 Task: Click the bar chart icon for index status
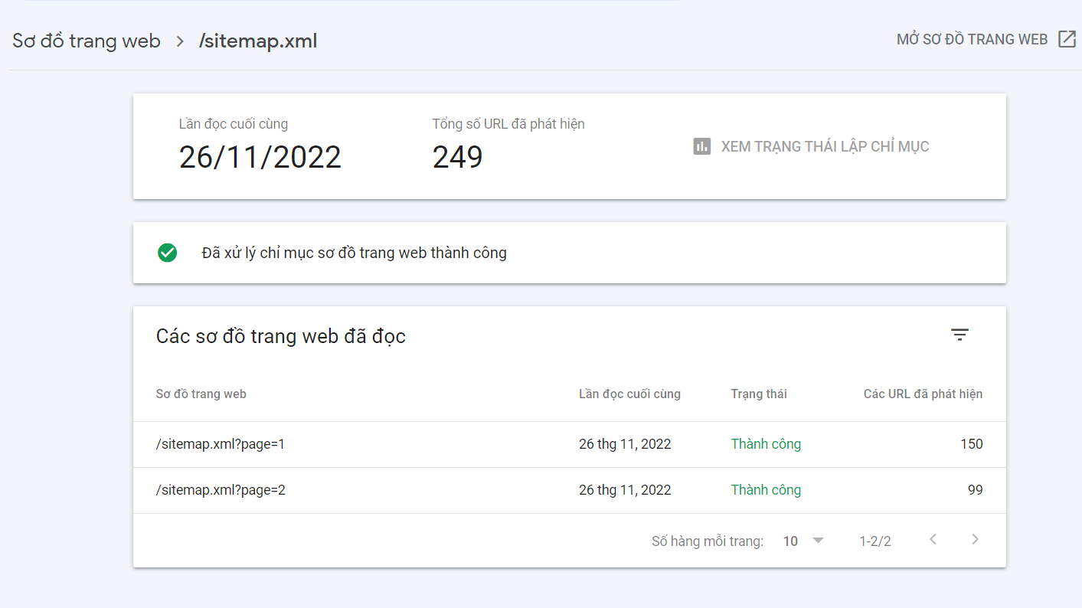pyautogui.click(x=701, y=146)
